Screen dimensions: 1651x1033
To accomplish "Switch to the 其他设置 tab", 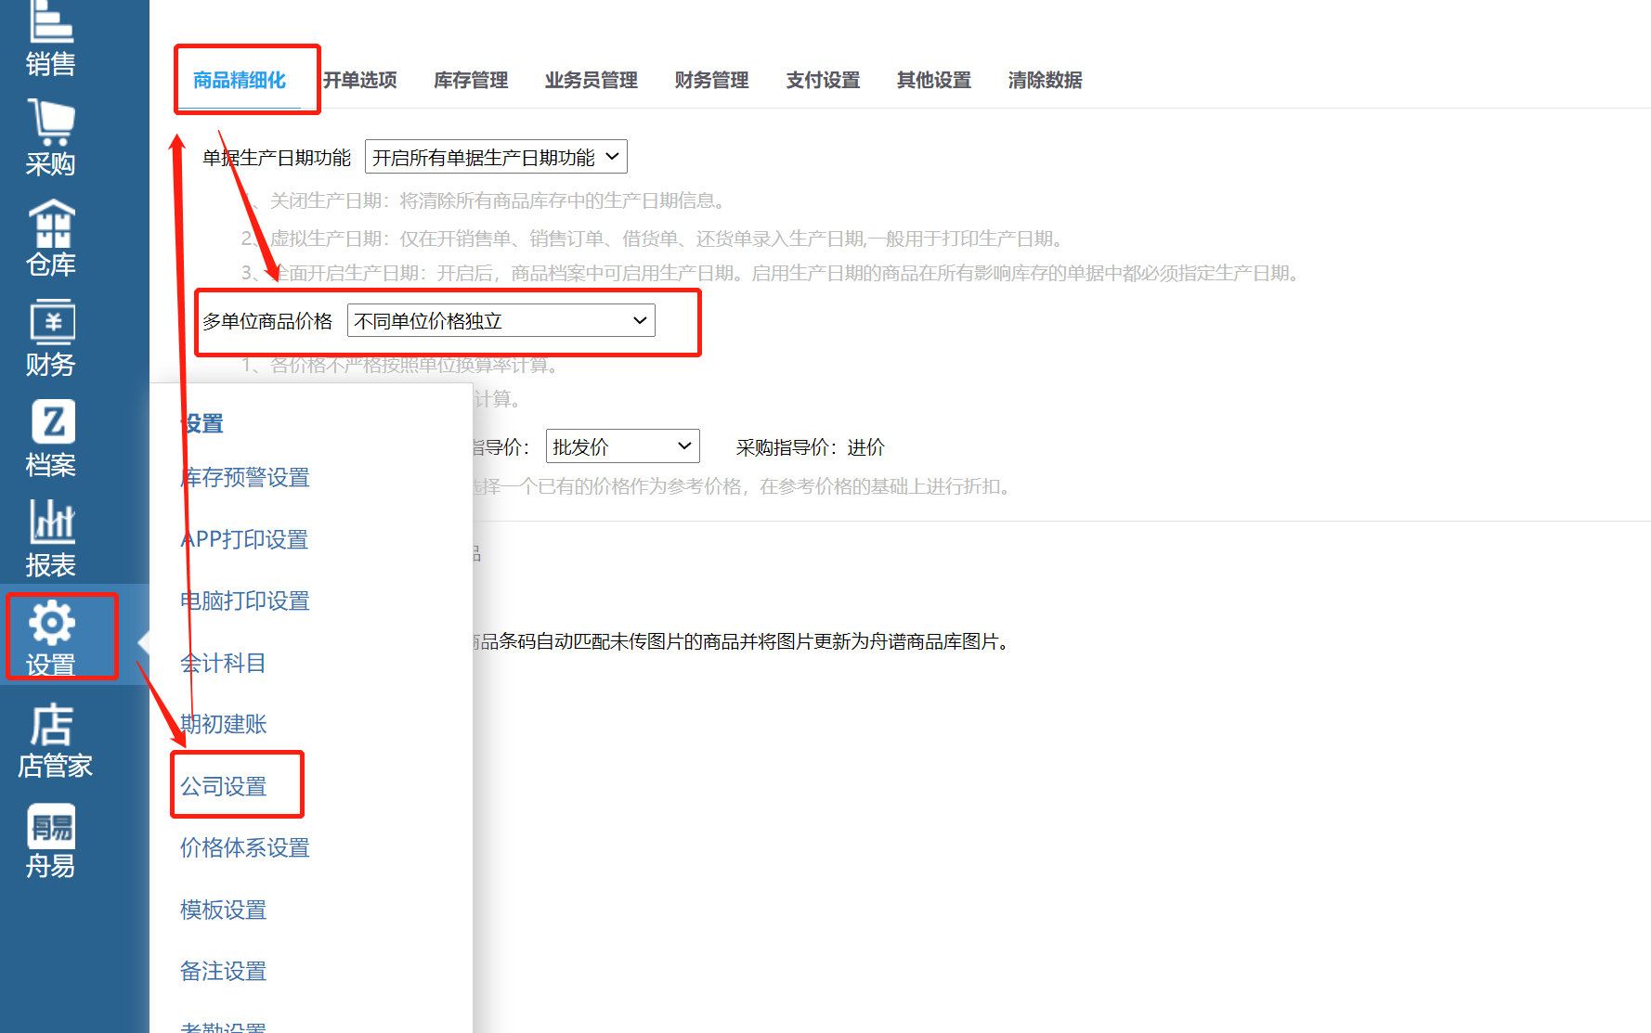I will pyautogui.click(x=934, y=81).
